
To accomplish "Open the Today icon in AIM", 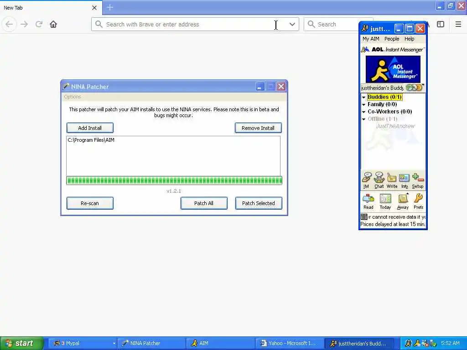I will coord(385,201).
